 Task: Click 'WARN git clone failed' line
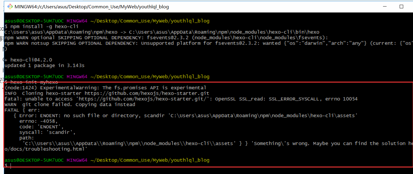coord(70,105)
